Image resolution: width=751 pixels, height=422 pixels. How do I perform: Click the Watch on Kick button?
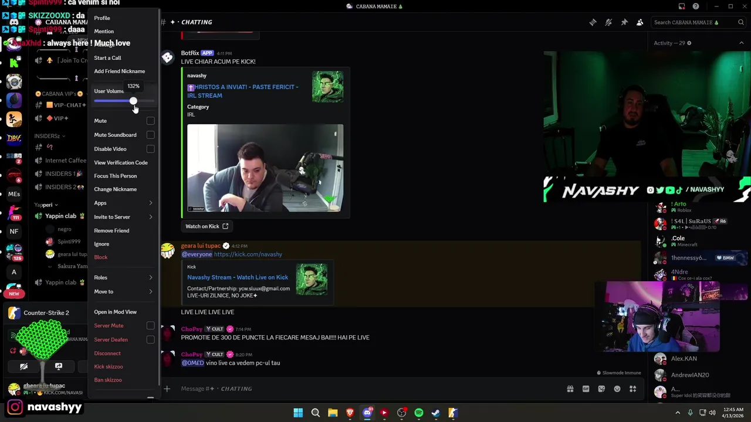[207, 226]
